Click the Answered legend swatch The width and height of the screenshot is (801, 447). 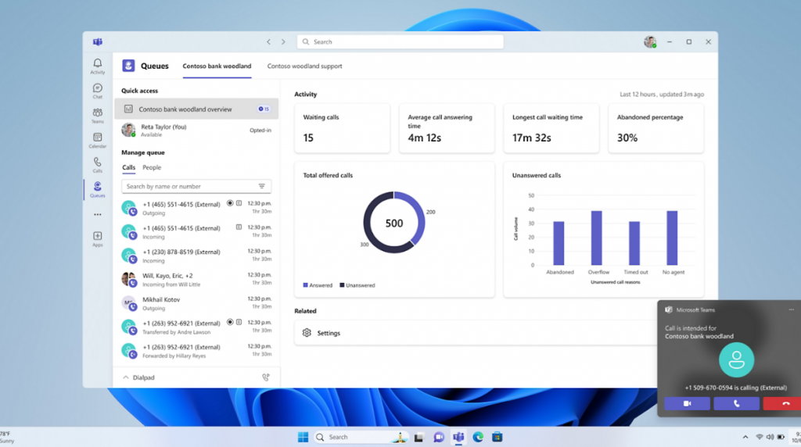pos(306,285)
